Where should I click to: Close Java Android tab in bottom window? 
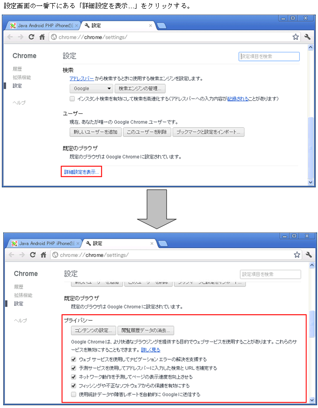(77, 243)
